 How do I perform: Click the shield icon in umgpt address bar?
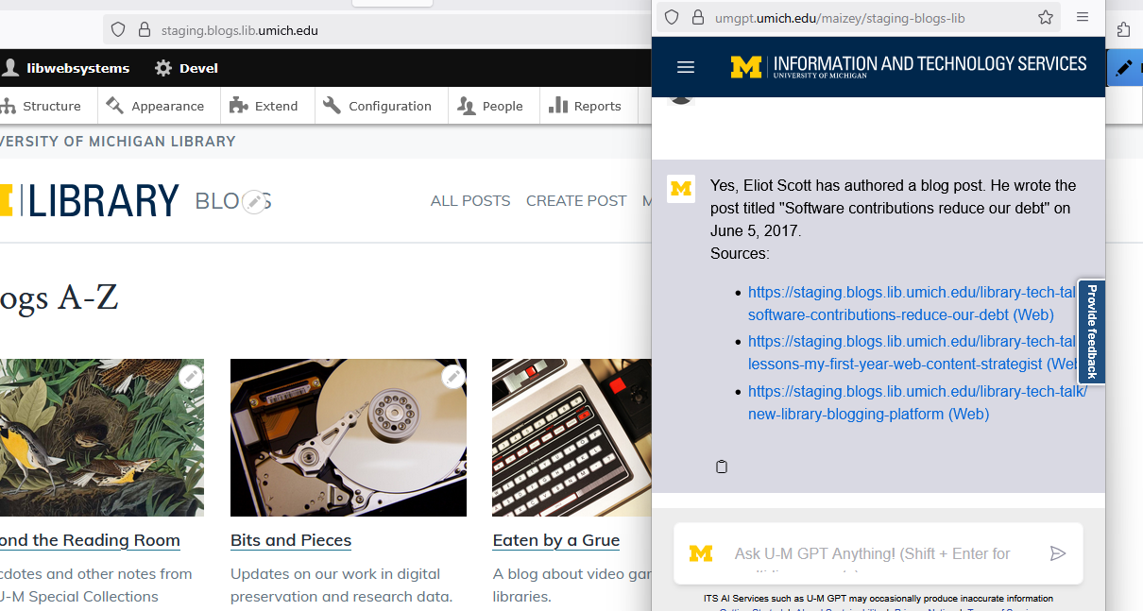672,17
